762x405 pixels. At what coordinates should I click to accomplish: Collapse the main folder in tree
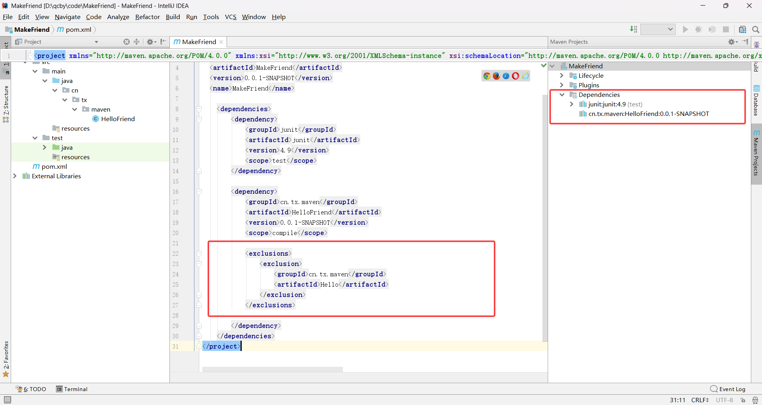pos(35,71)
